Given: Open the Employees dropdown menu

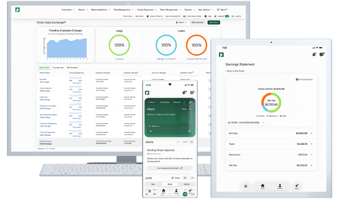Looking at the screenshot, I should [68, 10].
